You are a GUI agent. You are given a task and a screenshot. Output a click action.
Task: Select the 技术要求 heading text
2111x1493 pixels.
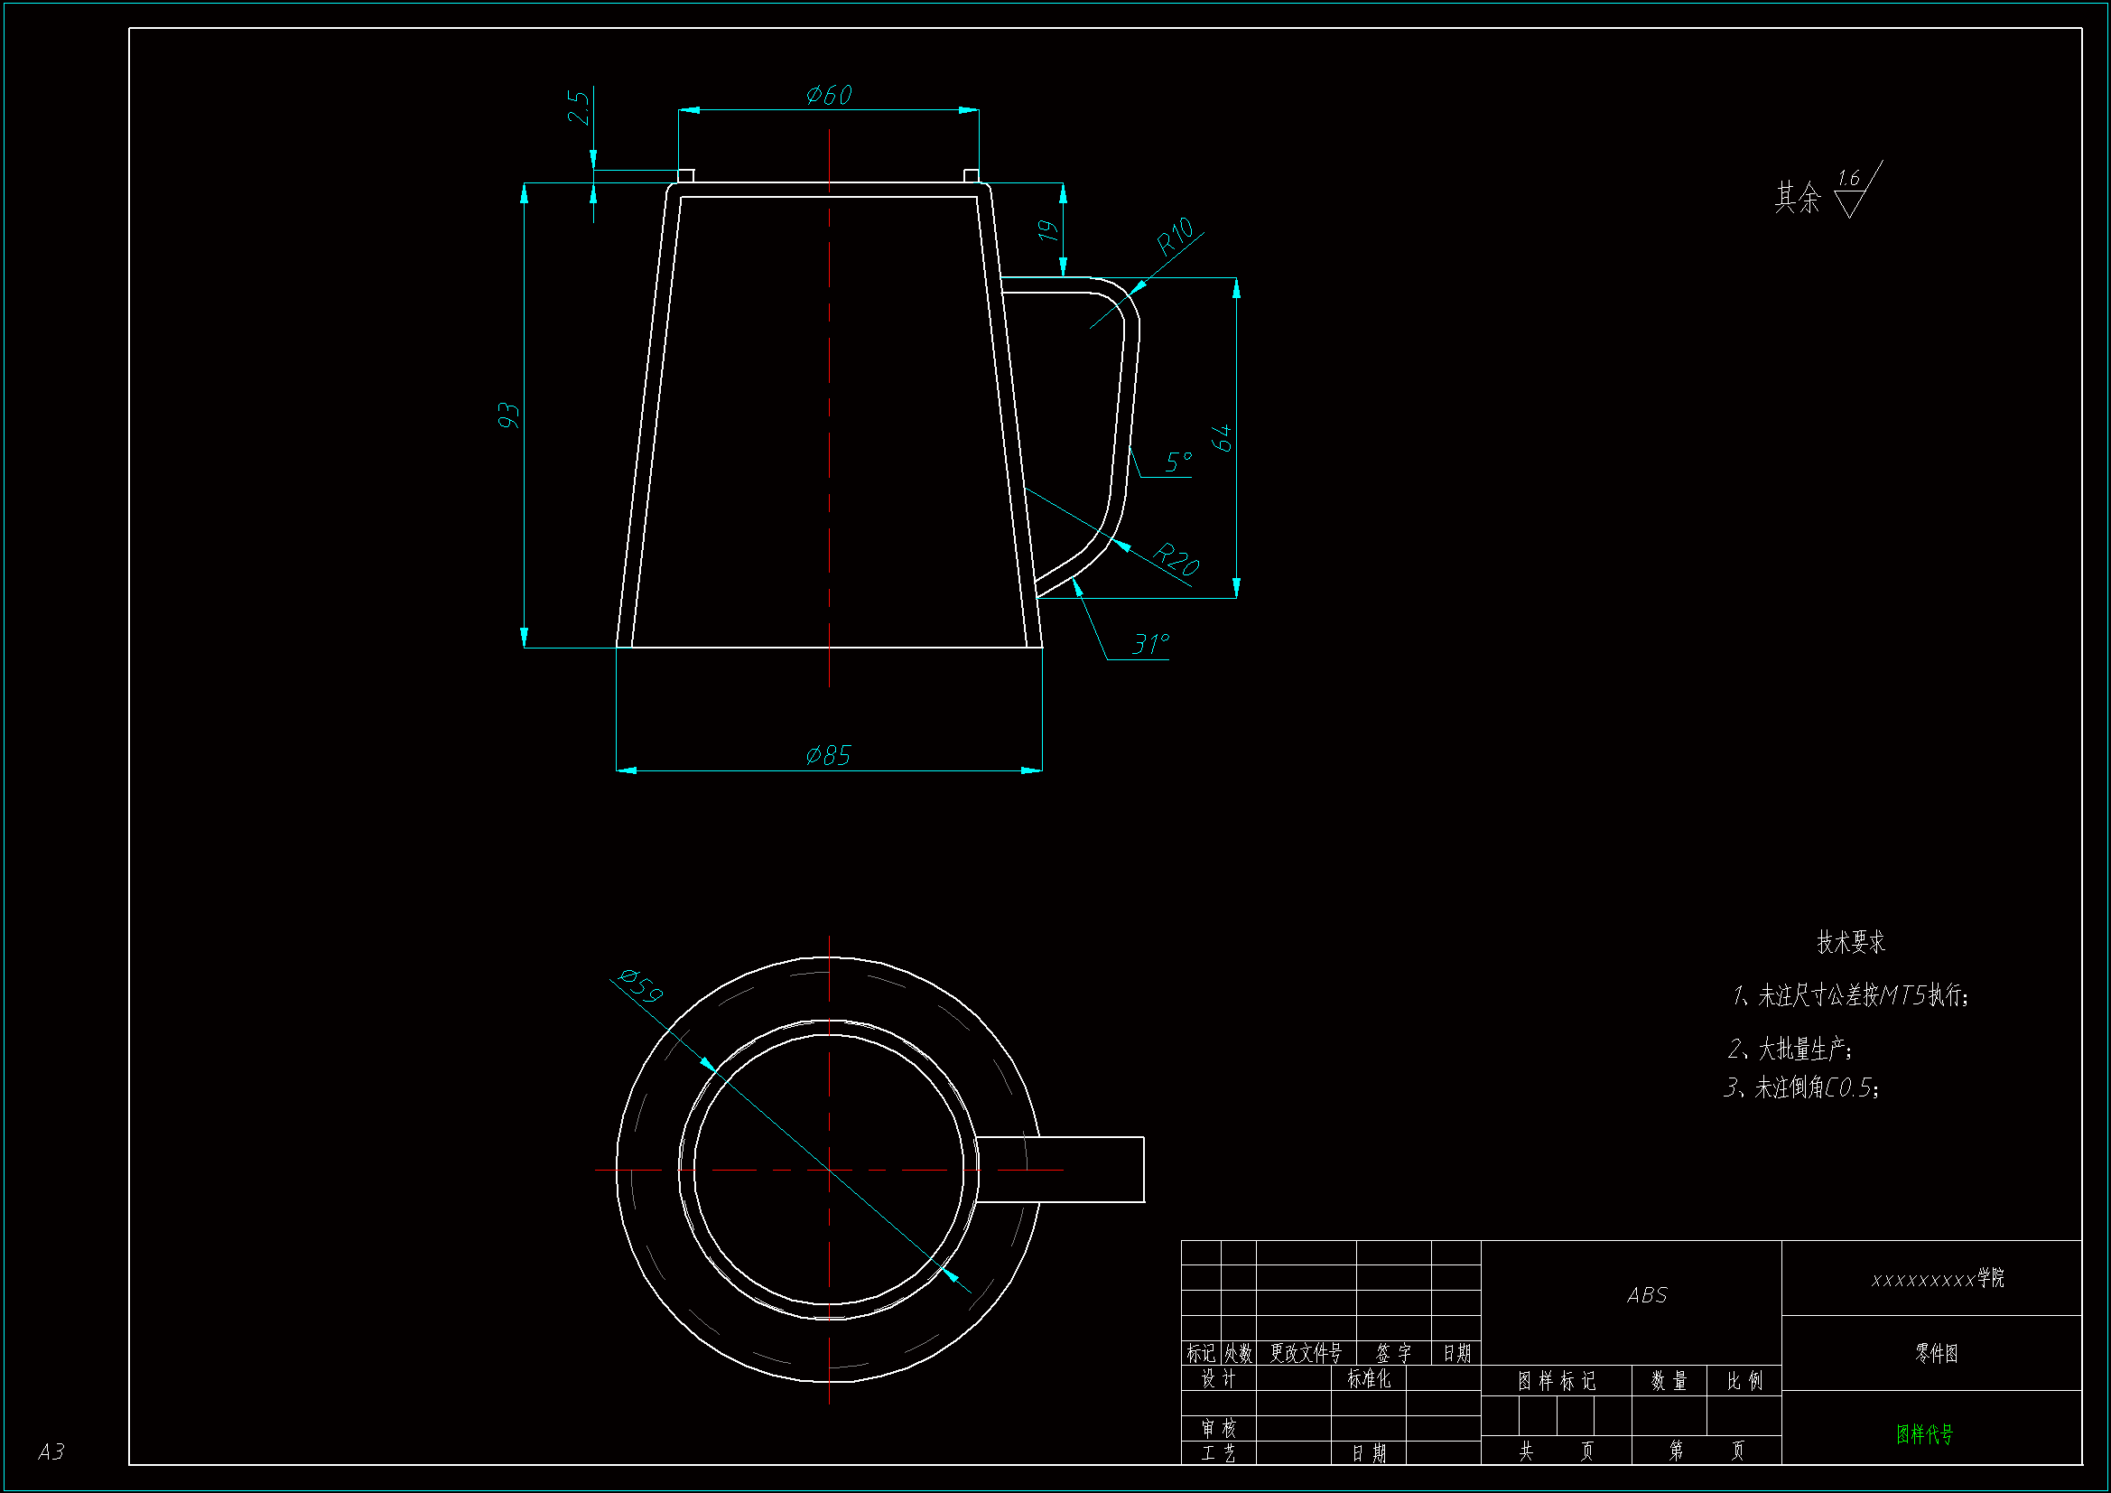point(1851,942)
